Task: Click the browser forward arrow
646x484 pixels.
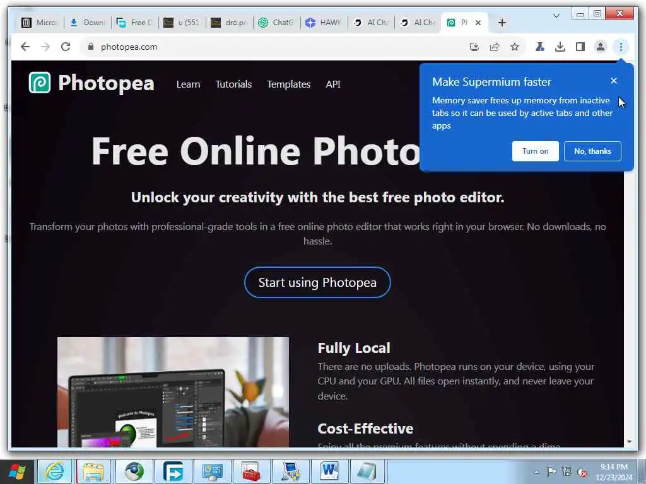Action: click(x=45, y=47)
